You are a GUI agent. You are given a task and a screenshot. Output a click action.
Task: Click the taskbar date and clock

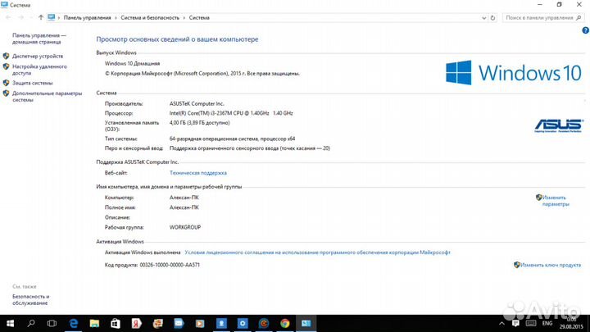click(571, 323)
